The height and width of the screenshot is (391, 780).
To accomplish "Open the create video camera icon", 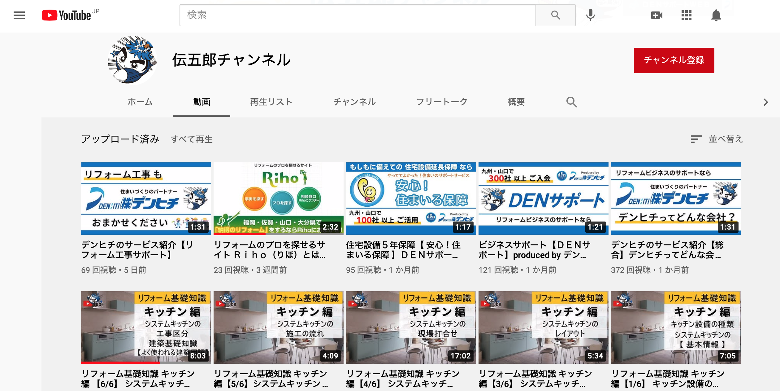I will (x=656, y=15).
